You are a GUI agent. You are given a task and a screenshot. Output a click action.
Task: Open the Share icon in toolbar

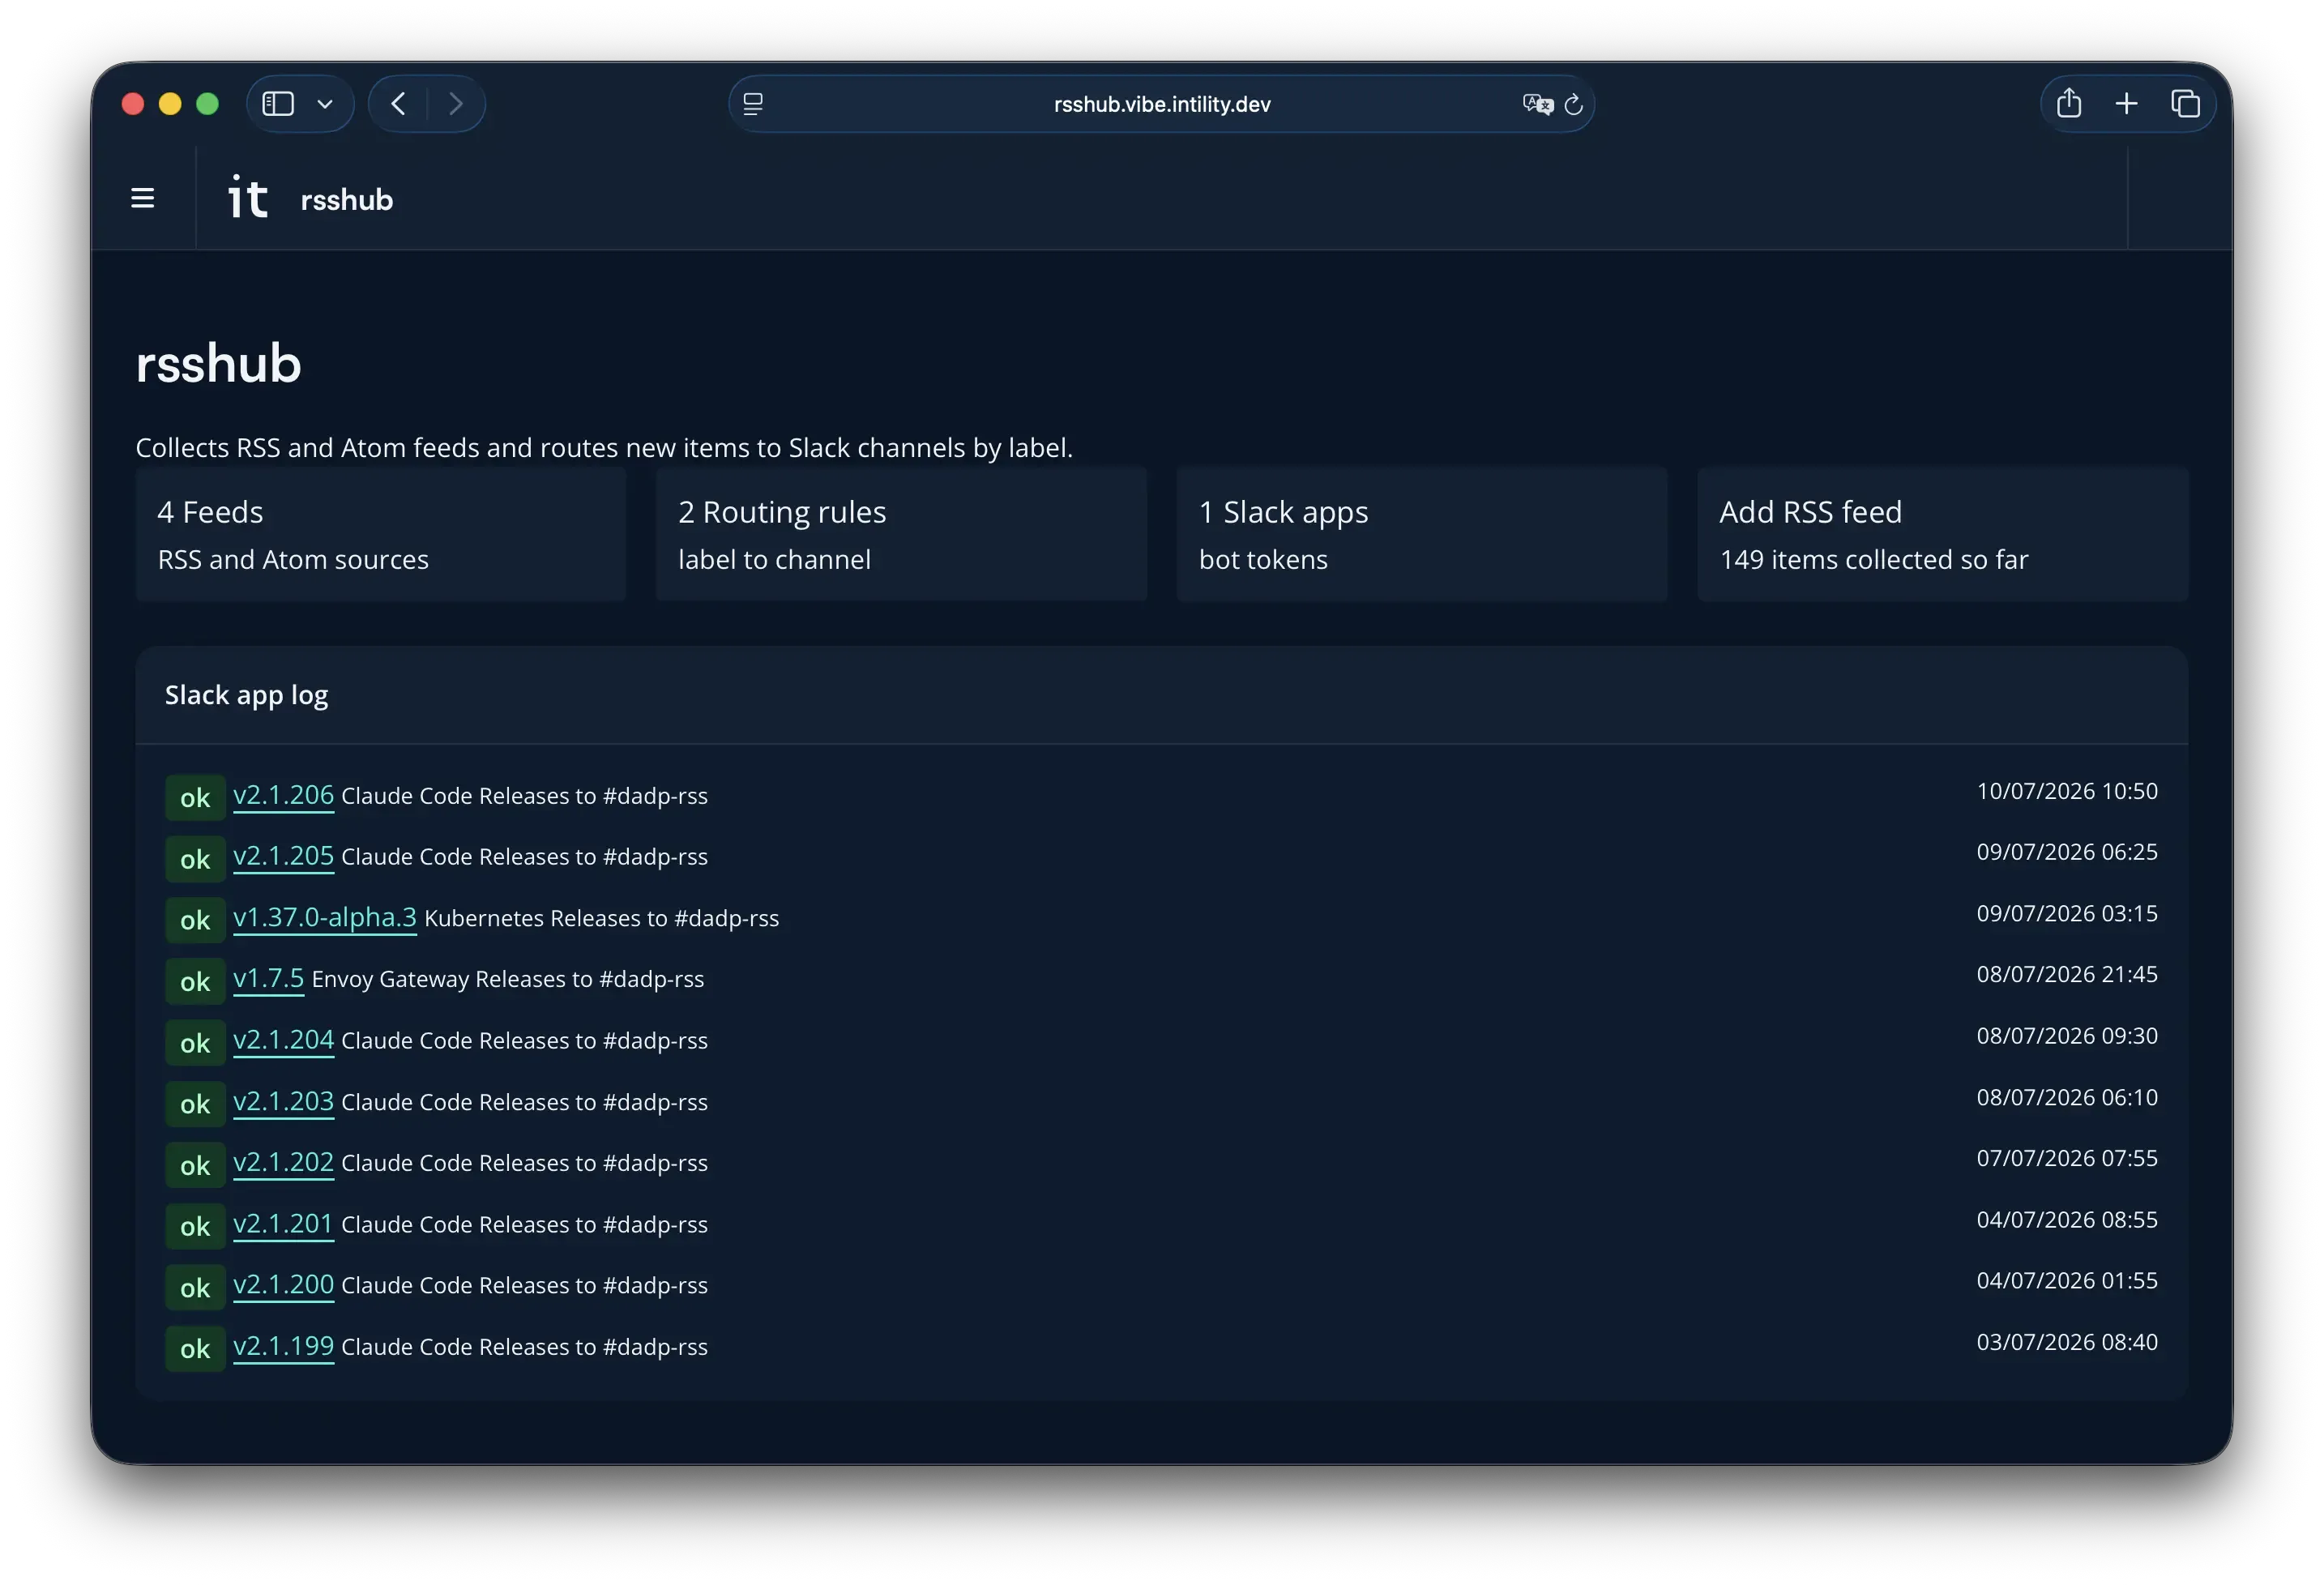click(2069, 103)
